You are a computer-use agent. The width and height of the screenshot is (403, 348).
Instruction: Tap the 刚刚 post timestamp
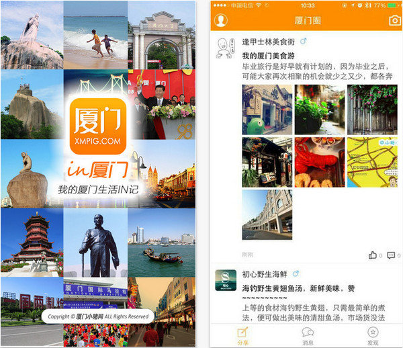[247, 255]
